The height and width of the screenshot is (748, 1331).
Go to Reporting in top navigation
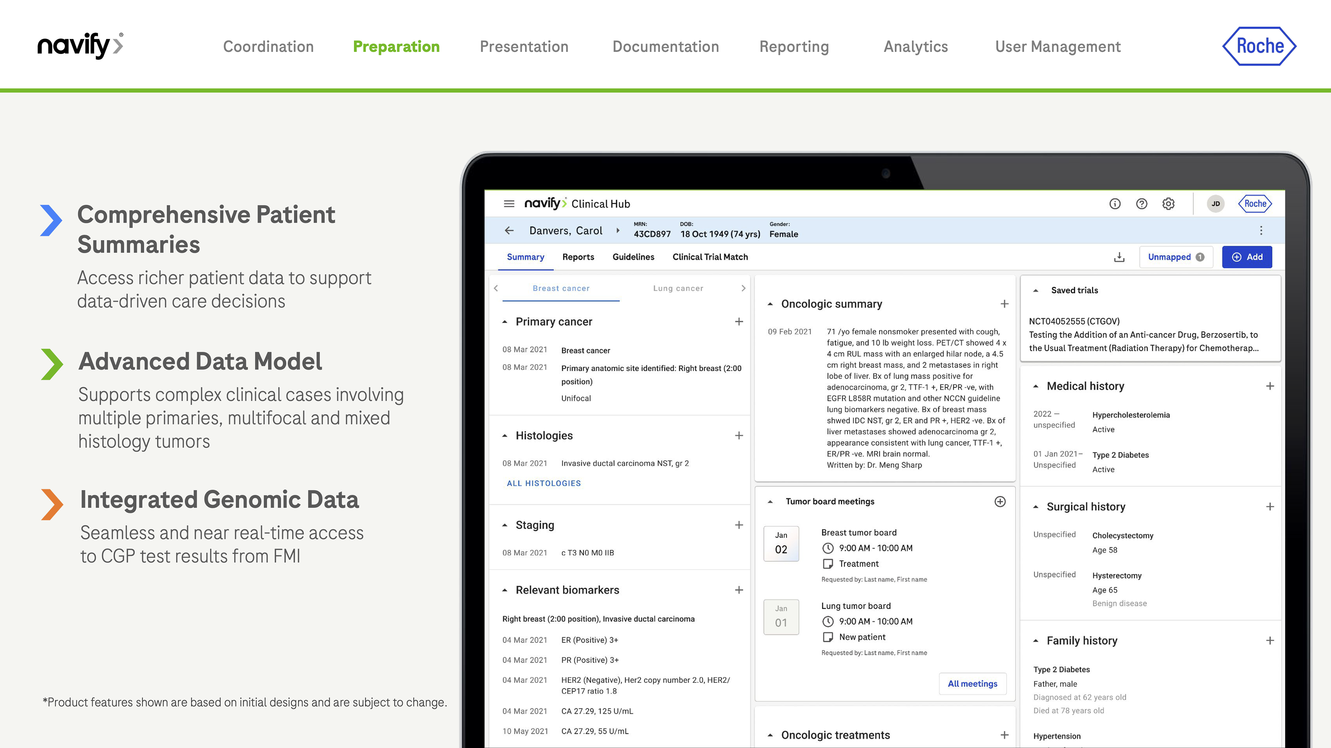pyautogui.click(x=794, y=46)
